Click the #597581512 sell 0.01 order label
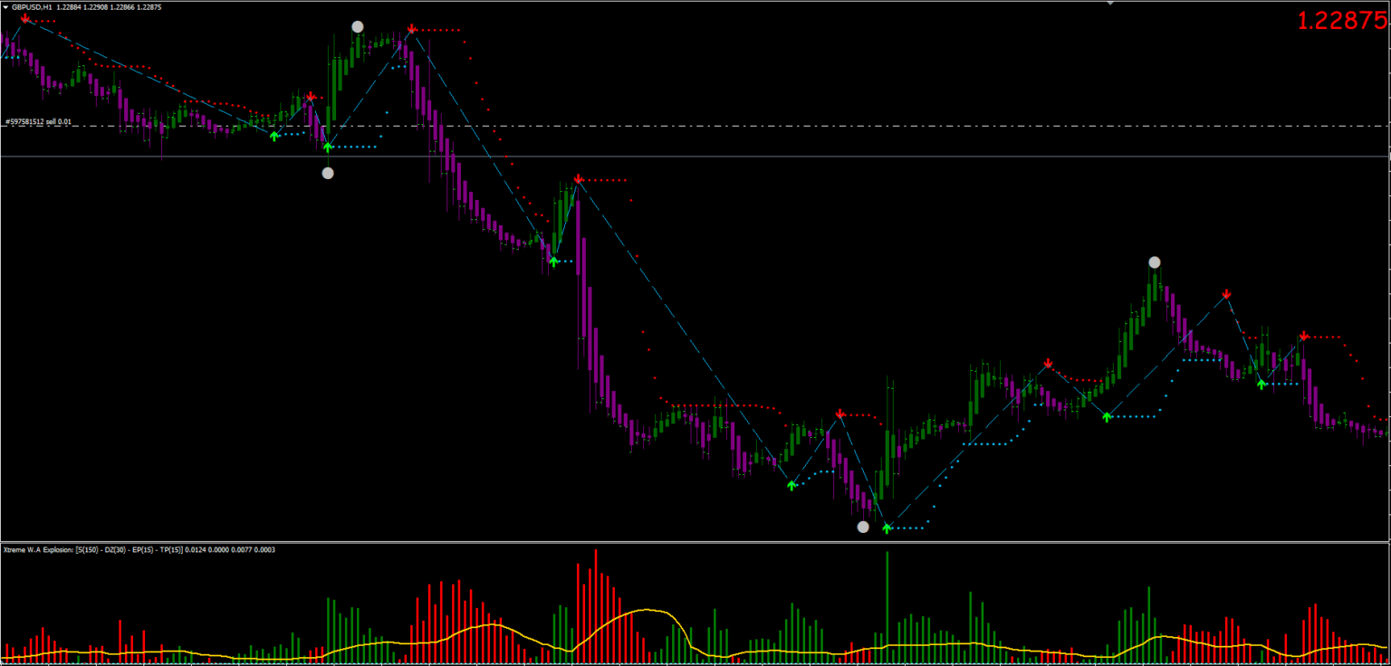Viewport: 1391px width, 666px height. tap(36, 120)
